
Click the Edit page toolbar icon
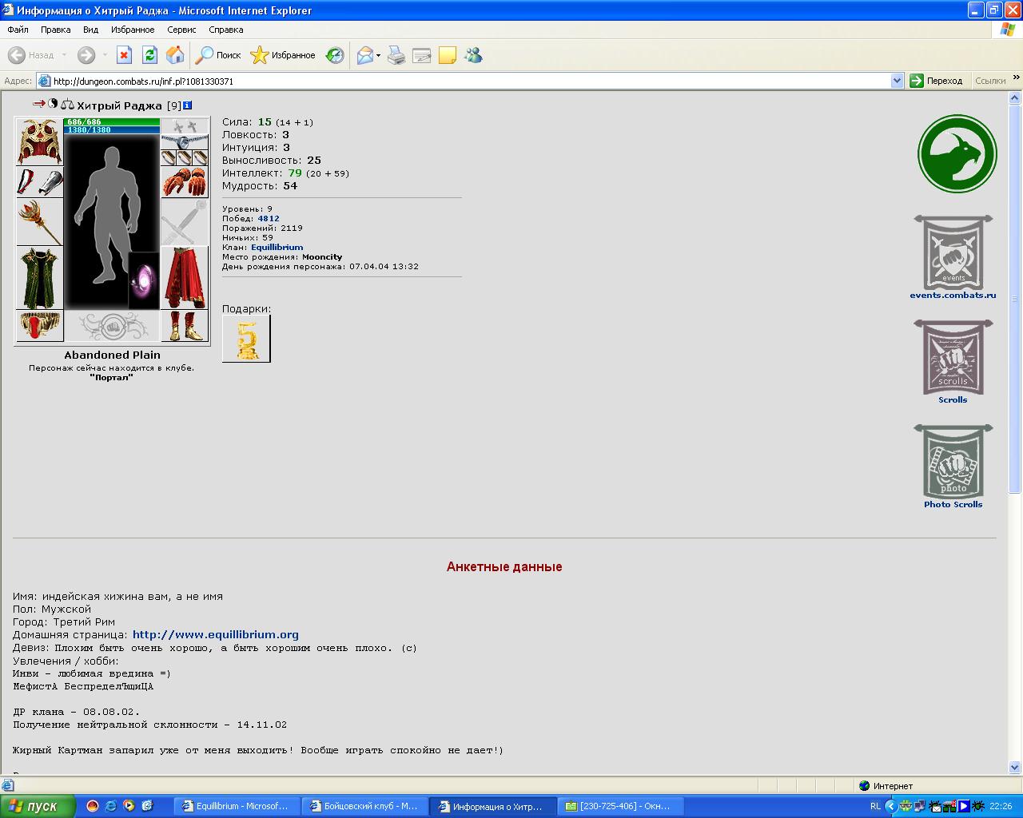422,55
